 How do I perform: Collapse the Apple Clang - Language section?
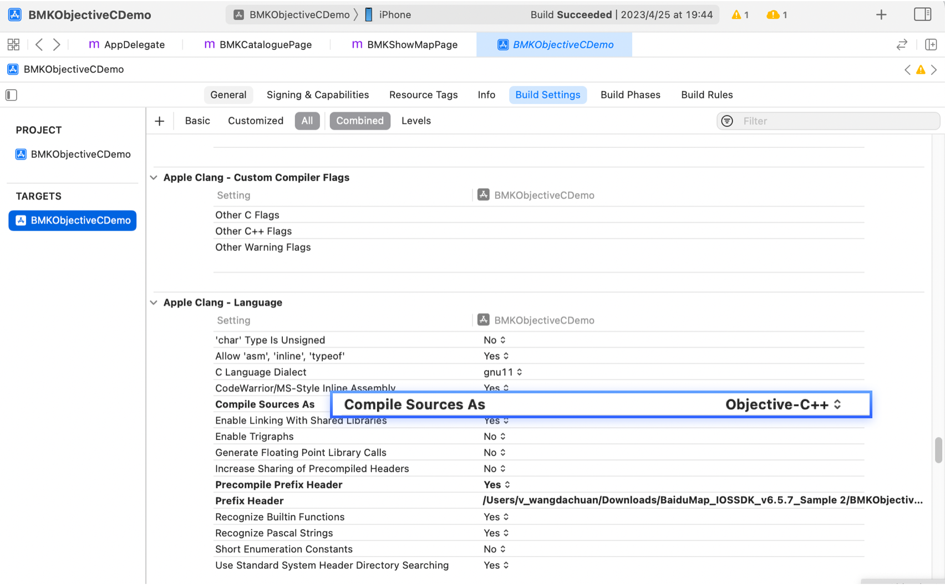(x=154, y=303)
